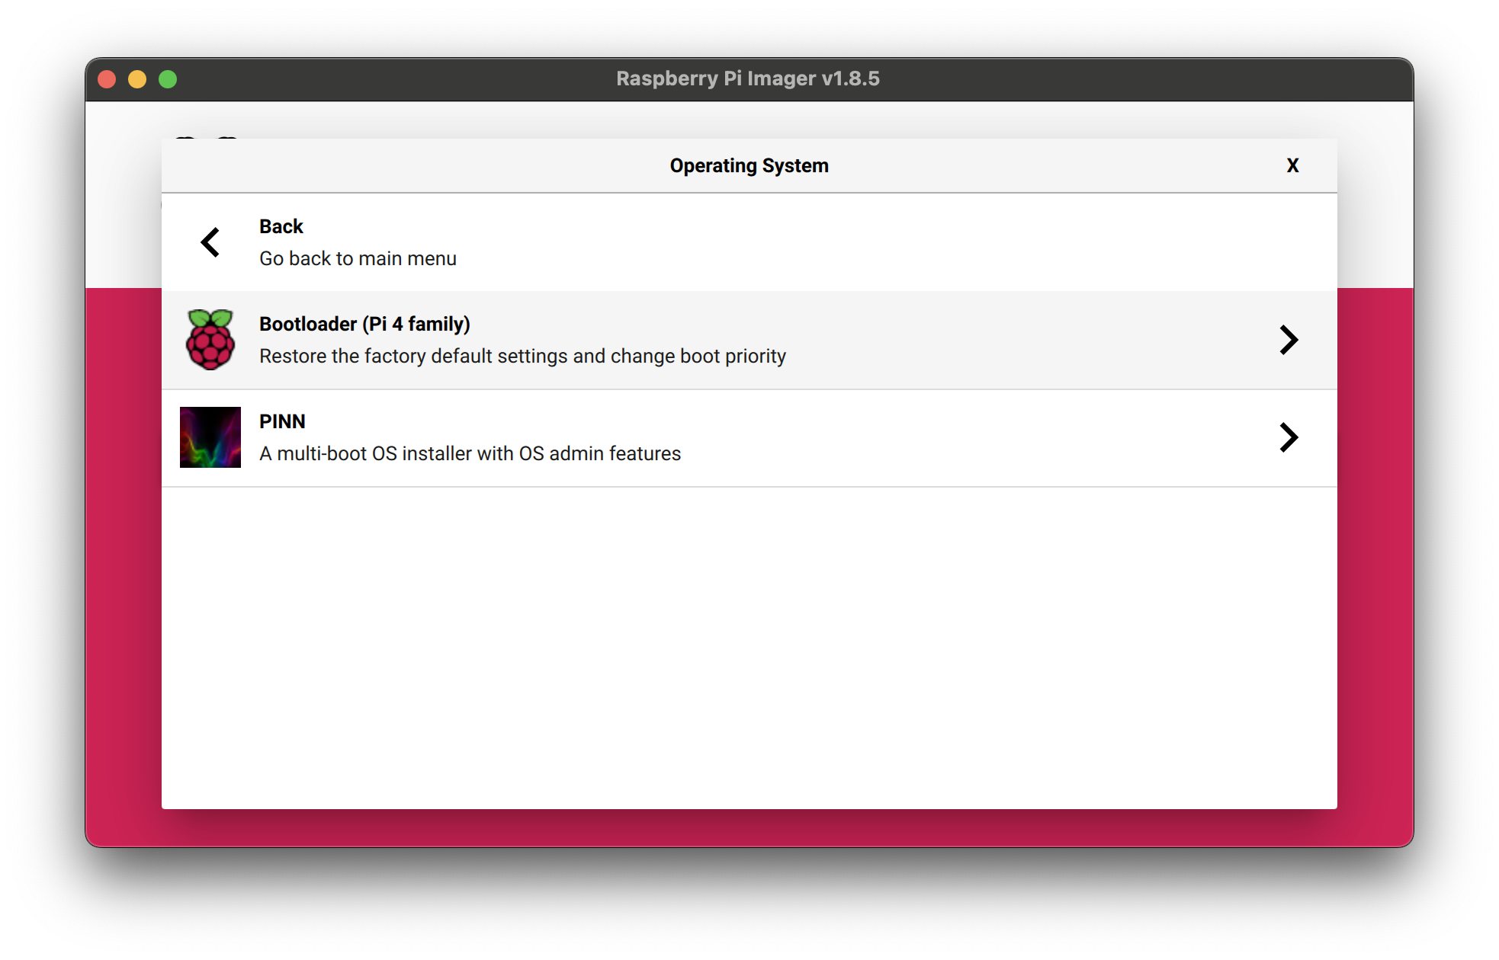This screenshot has height=960, width=1499.
Task: Click the green fullscreen window button
Action: coord(168,79)
